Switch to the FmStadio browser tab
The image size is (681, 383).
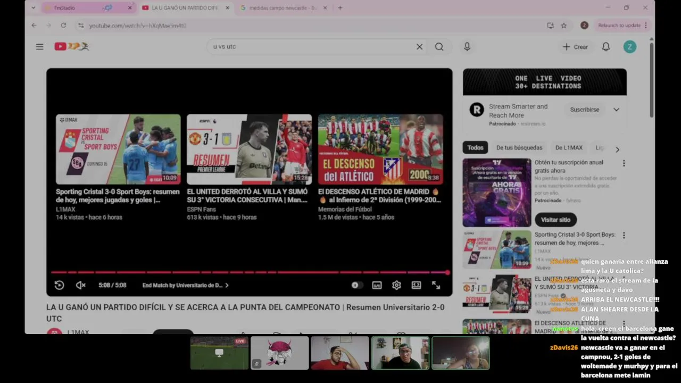[x=79, y=8]
